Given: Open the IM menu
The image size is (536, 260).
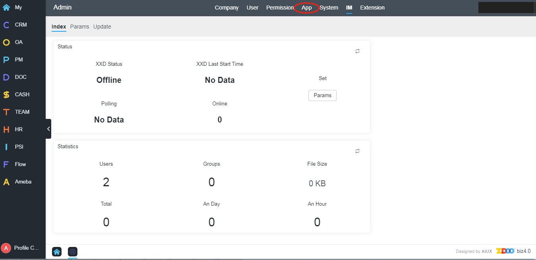Looking at the screenshot, I should click(349, 8).
